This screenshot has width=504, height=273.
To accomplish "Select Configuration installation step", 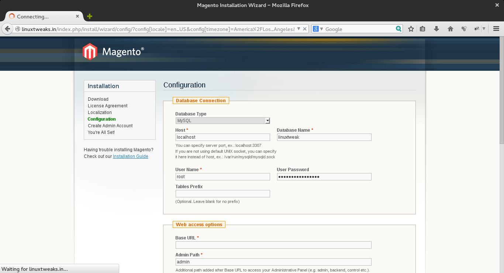I will coord(102,119).
